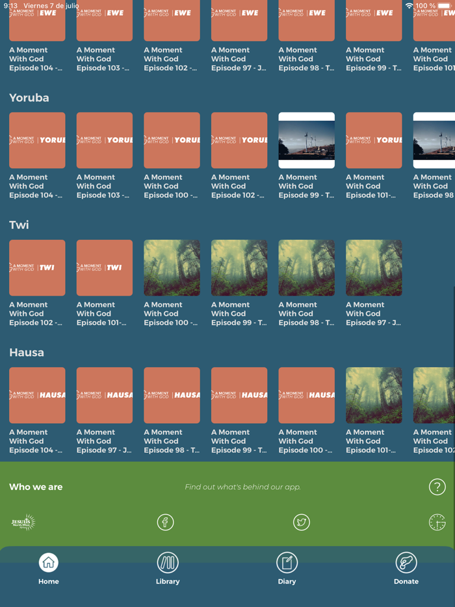Open Hausa Episode 100 thumbnail

307,395
